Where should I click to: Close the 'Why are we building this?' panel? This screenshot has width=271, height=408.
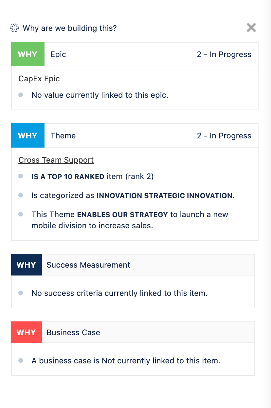click(251, 28)
